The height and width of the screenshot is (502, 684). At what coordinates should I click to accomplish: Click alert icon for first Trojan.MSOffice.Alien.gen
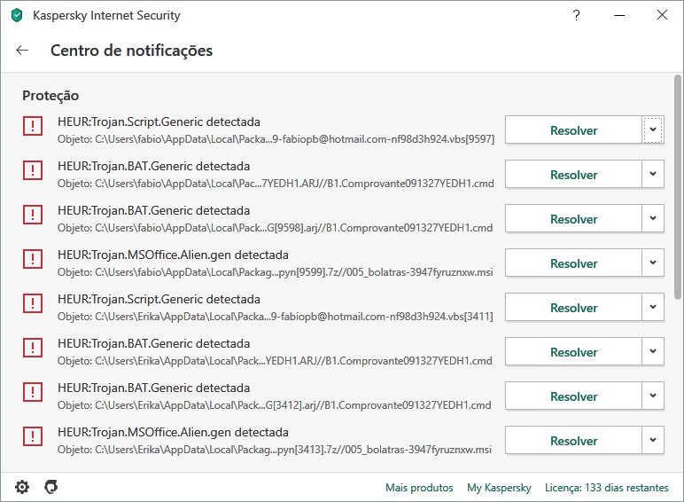(x=33, y=260)
